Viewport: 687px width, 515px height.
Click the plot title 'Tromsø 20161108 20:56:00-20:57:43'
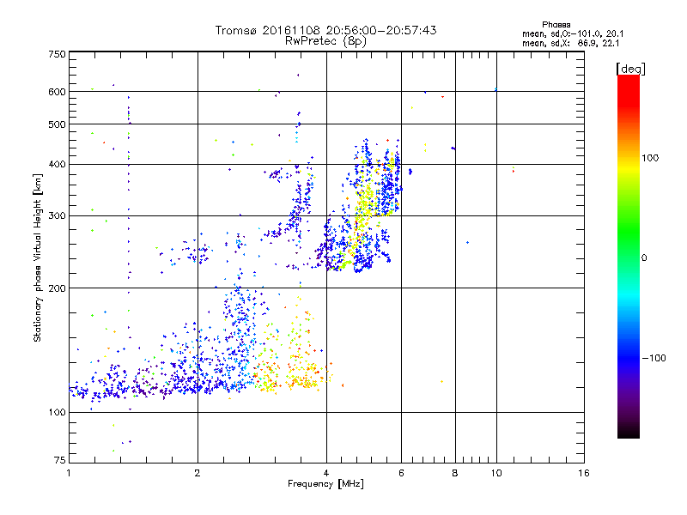coord(325,30)
